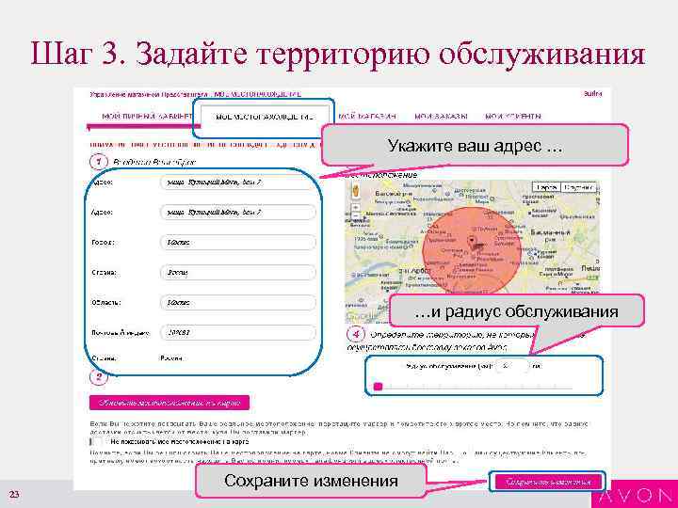Click the Город input field
Screen dimensions: 678x508
point(238,243)
